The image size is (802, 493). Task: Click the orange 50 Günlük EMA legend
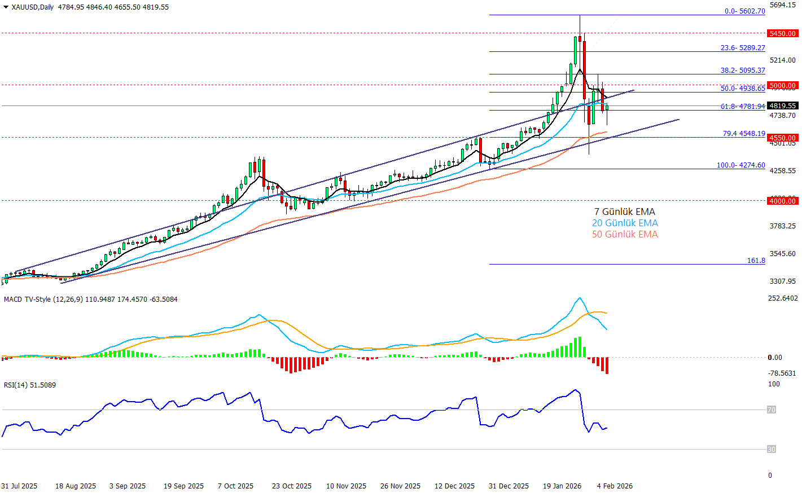[x=625, y=235]
